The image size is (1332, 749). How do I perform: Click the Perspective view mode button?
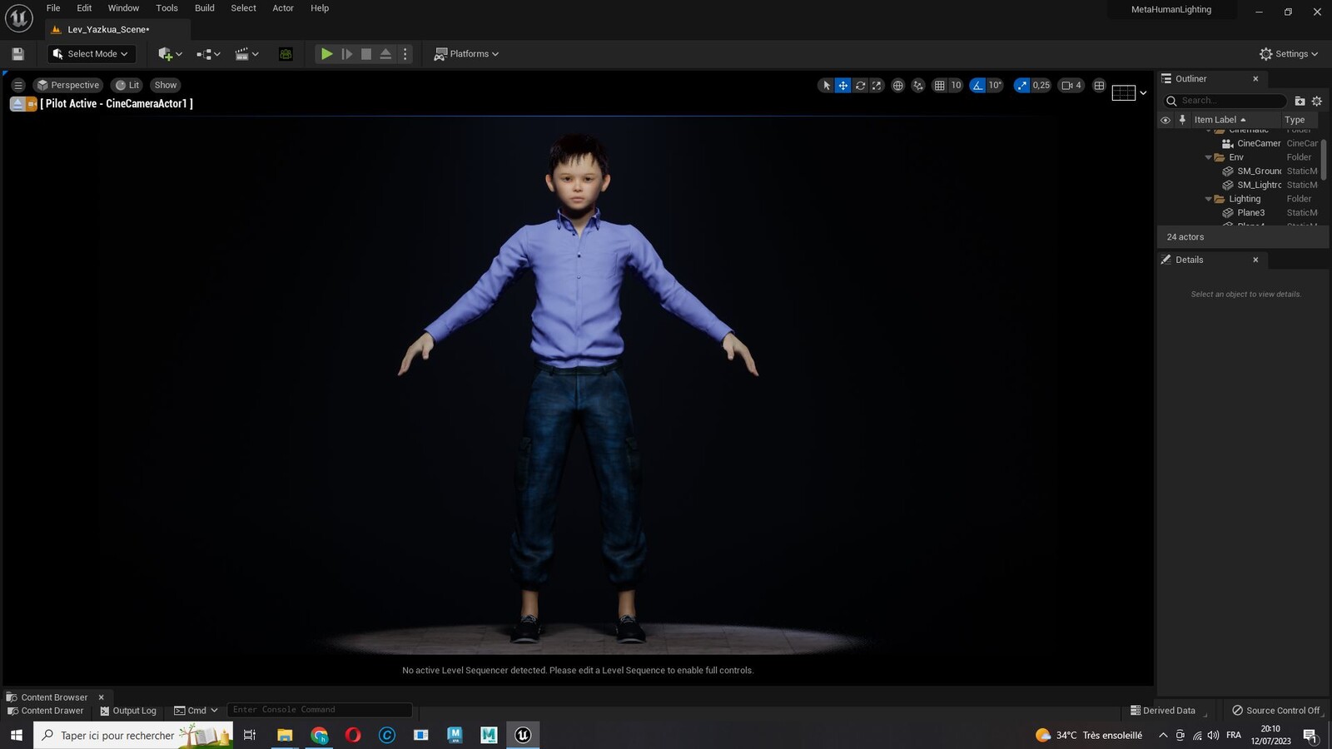coord(68,85)
